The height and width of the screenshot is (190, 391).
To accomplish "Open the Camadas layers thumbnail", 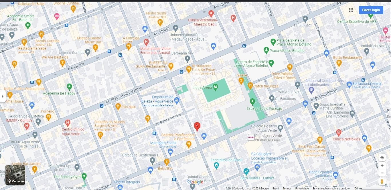I will tap(15, 175).
